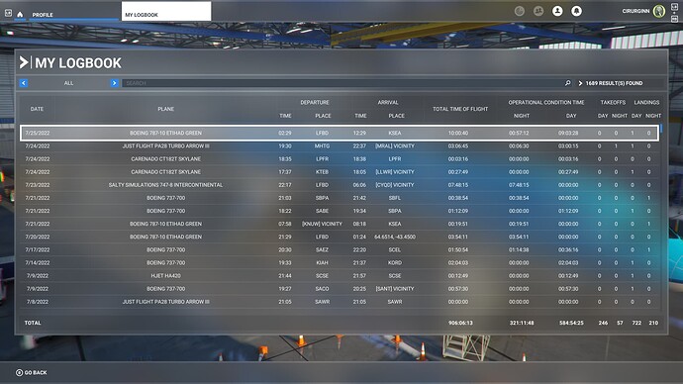
Task: Select the 7/25/2022 Boeing 787-10 Etihad Green entry
Action: 340,133
